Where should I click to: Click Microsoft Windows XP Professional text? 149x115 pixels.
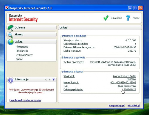[113, 64]
